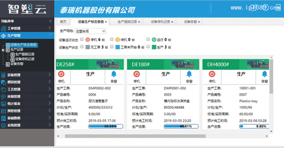Screen dimensions: 284x148
Task: Click the horizontal scrollbar below machine cards
Action: tap(135, 136)
